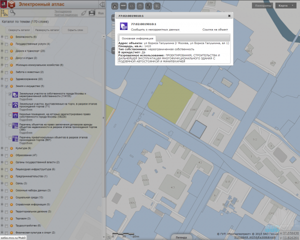This screenshot has height=240, width=300.
Task: Click the Свернуть каталог button
Action: pos(16,30)
